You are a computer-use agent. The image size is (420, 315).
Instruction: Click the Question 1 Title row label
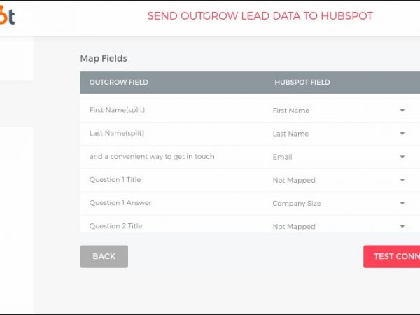[x=115, y=180]
